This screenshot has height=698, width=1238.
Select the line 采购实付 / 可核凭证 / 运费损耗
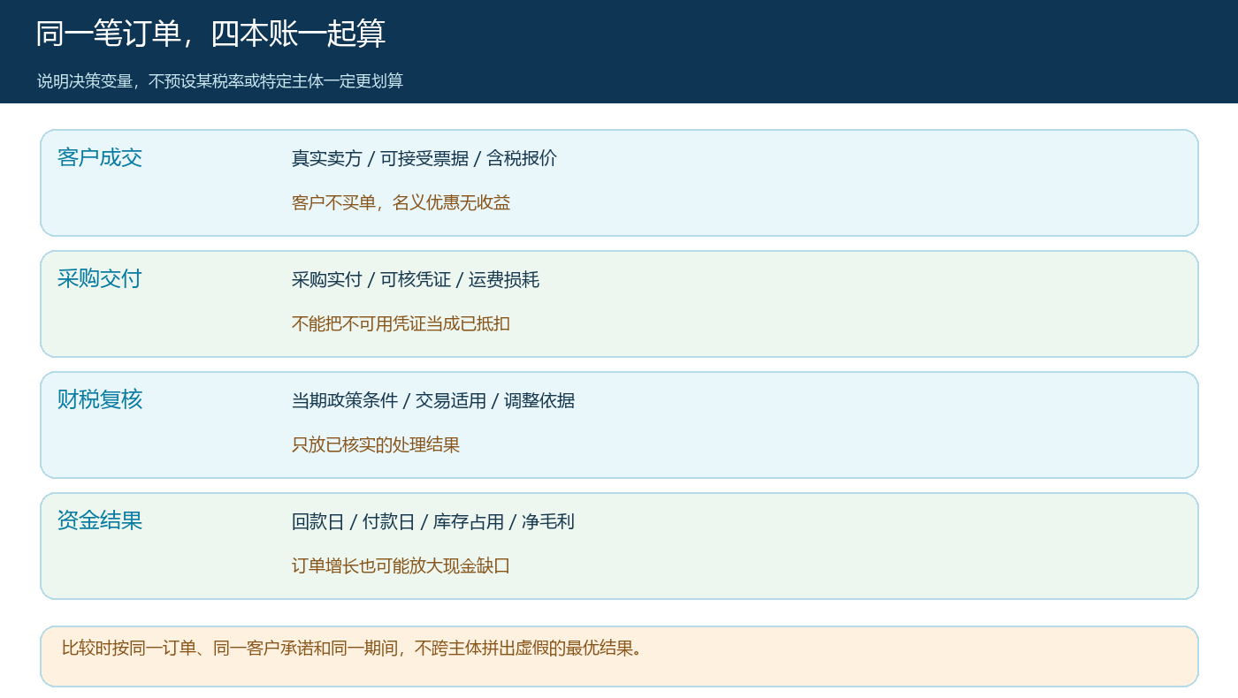pyautogui.click(x=416, y=280)
